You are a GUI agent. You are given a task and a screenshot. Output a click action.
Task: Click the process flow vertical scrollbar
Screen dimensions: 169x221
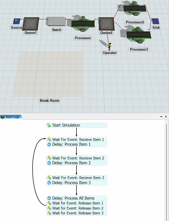167,153
